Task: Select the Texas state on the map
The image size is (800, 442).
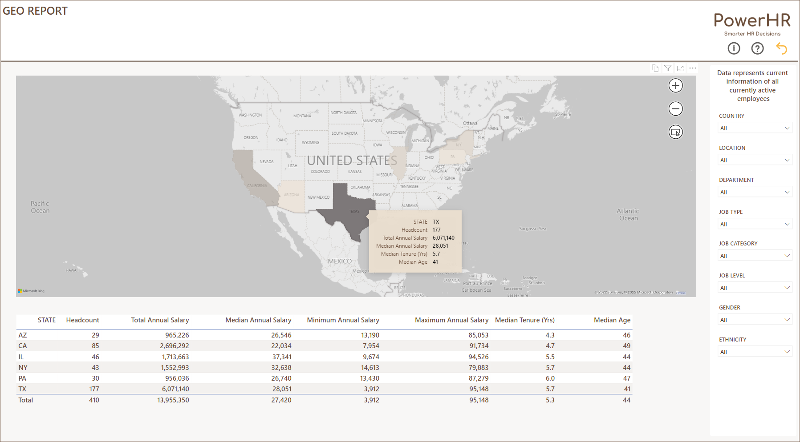Action: pos(345,208)
